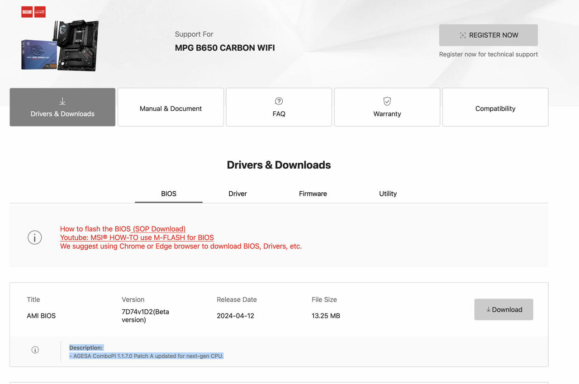This screenshot has height=384, width=579.
Task: Download the AMI BIOS 7D74v1D2 file
Action: 503,309
